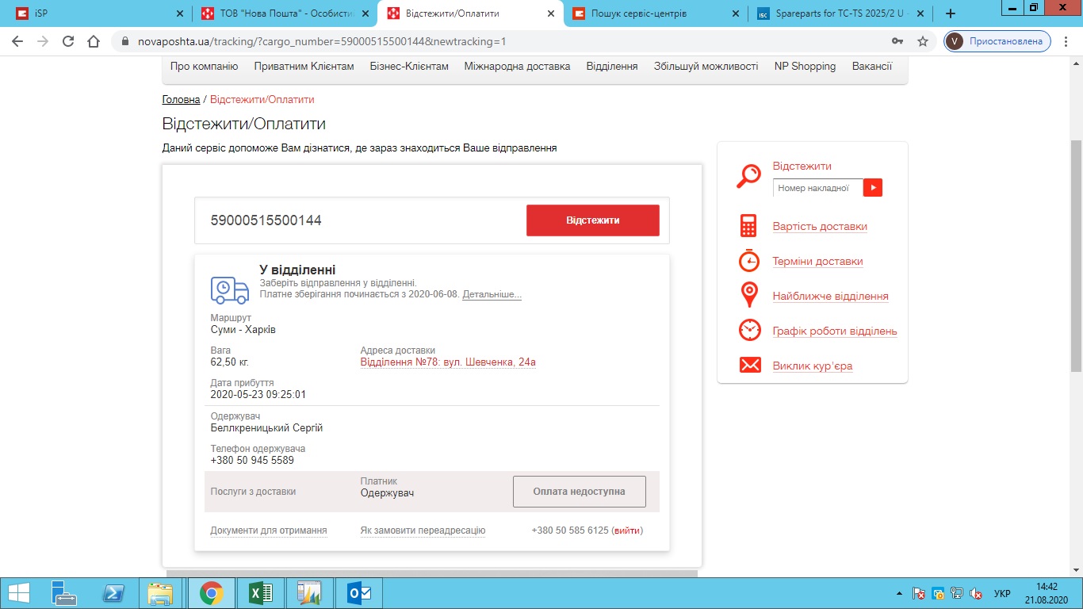The width and height of the screenshot is (1083, 609).
Task: Switch to Пошук сервіс-центрів tab
Action: (656, 13)
